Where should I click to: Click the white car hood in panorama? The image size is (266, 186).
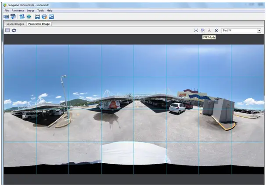(x=135, y=153)
